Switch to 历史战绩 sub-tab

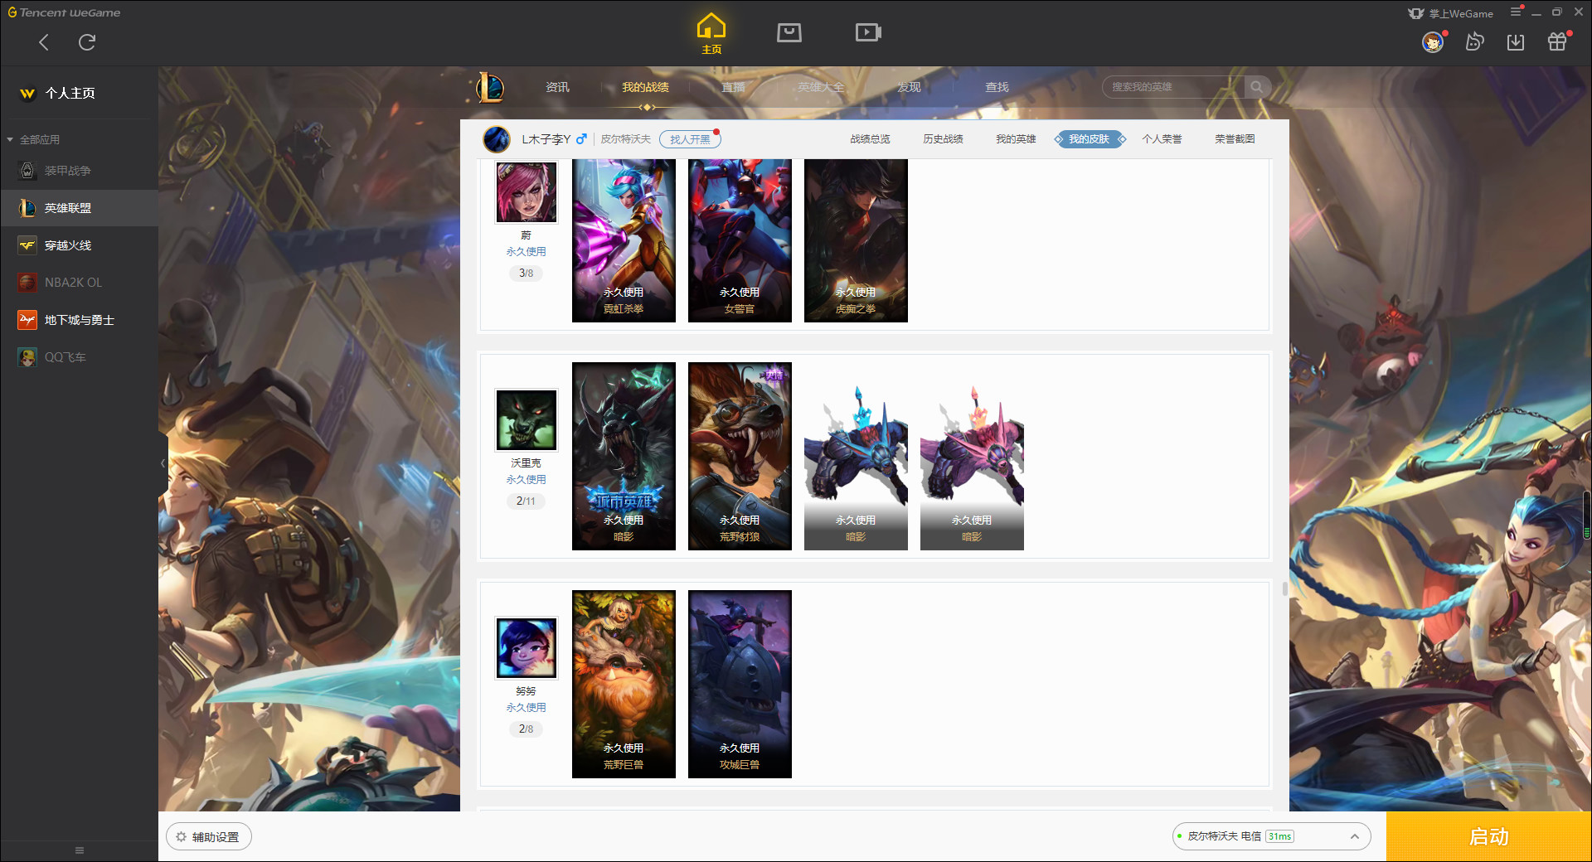[943, 139]
